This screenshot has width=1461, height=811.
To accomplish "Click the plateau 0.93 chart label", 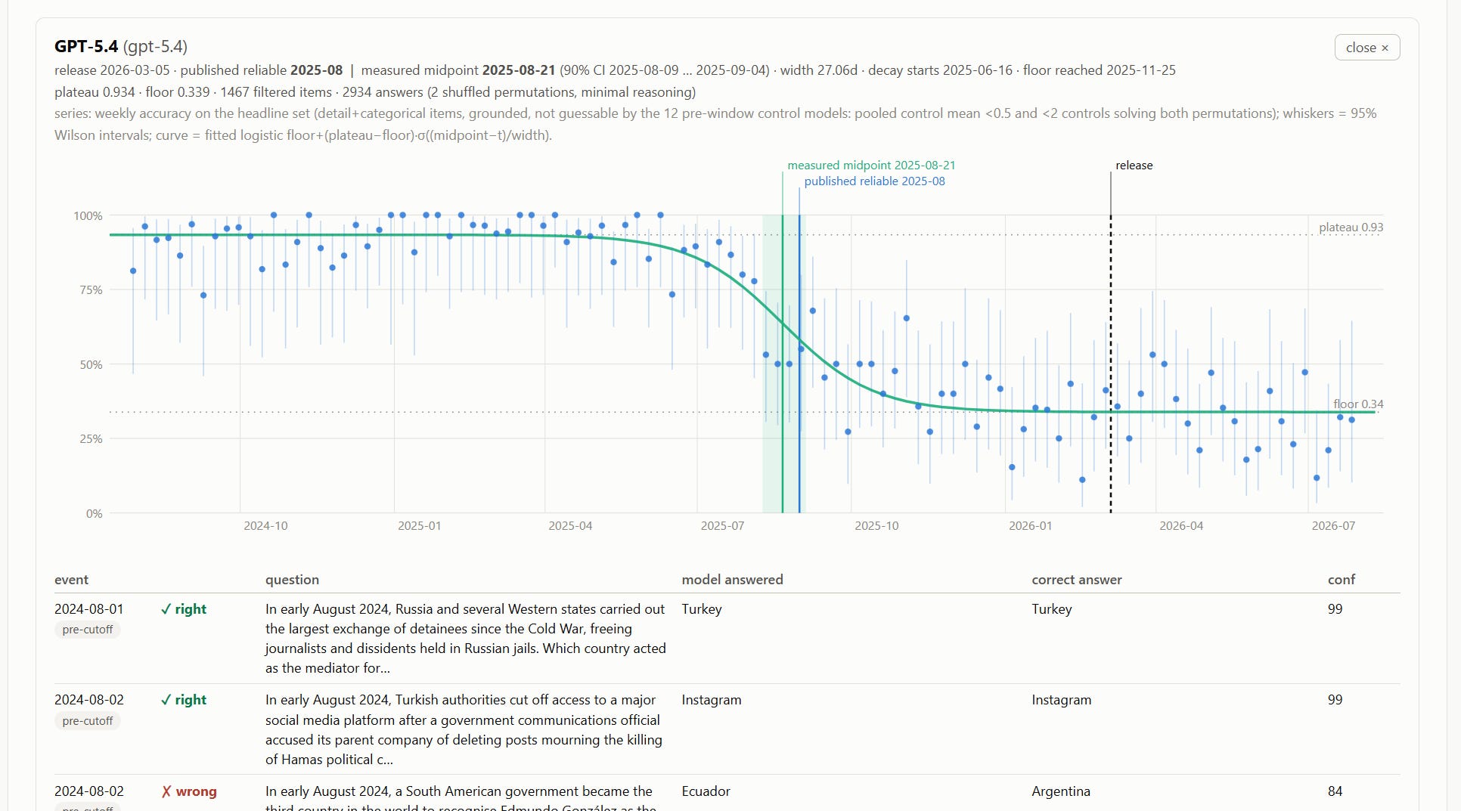I will (1351, 228).
